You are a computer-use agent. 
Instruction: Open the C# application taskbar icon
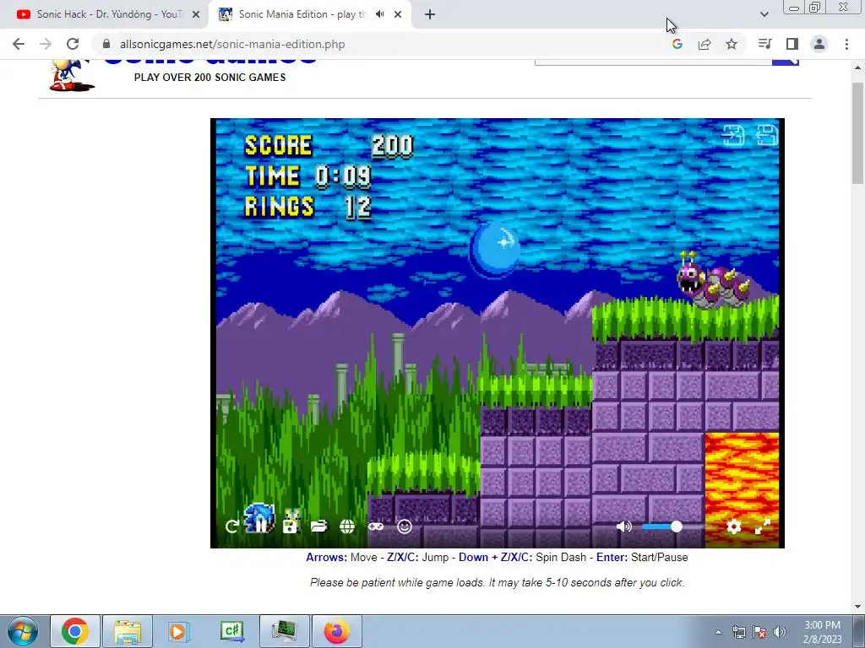coord(231,631)
